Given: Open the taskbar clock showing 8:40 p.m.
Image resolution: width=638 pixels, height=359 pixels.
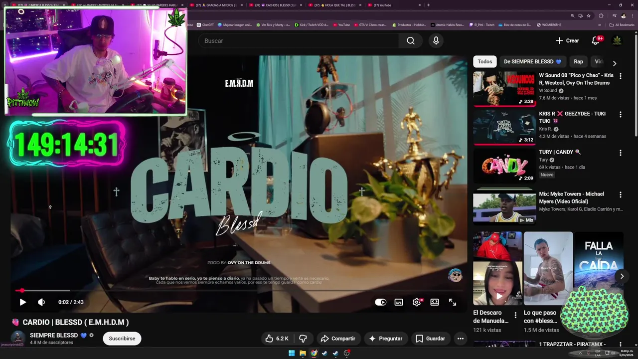Looking at the screenshot, I should [627, 354].
